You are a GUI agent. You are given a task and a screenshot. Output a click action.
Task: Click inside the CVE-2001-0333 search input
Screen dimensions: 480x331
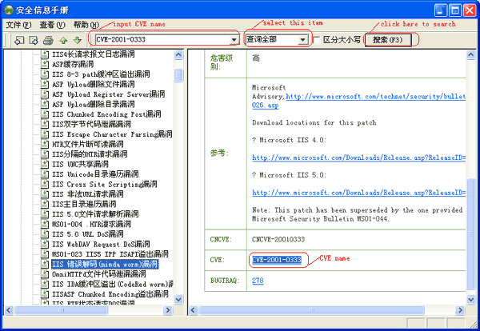tap(160, 39)
